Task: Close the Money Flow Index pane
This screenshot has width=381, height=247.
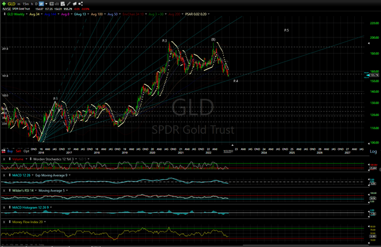Action: 4,222
